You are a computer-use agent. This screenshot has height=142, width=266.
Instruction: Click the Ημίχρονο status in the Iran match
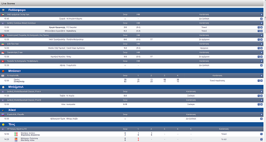pyautogui.click(x=204, y=48)
